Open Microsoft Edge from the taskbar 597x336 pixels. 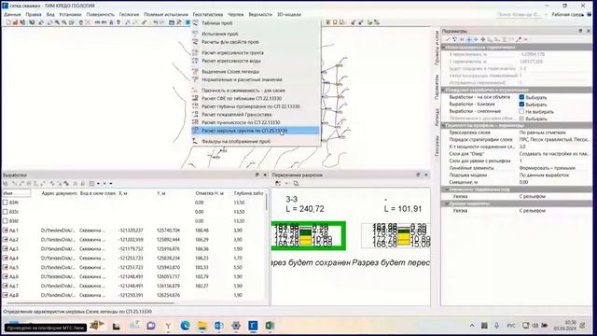point(185,326)
